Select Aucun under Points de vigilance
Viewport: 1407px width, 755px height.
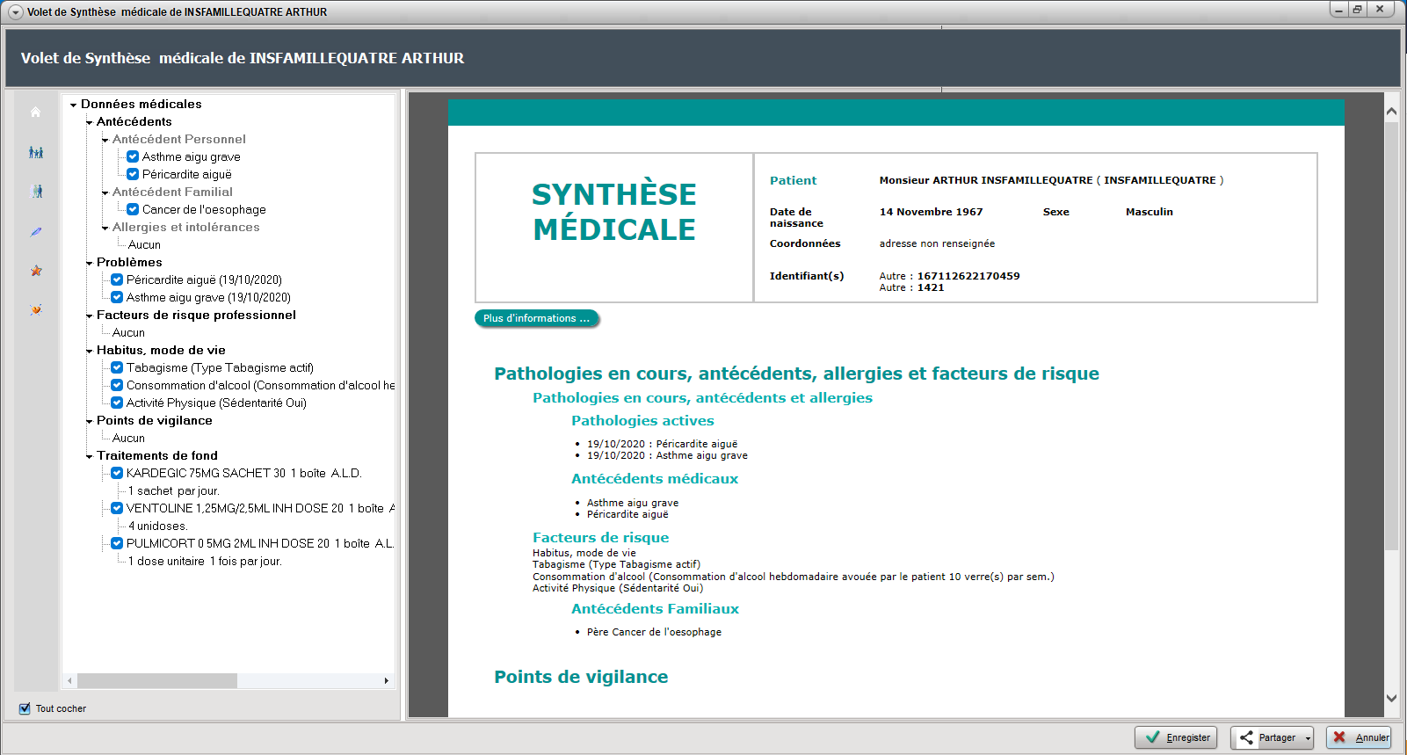128,438
